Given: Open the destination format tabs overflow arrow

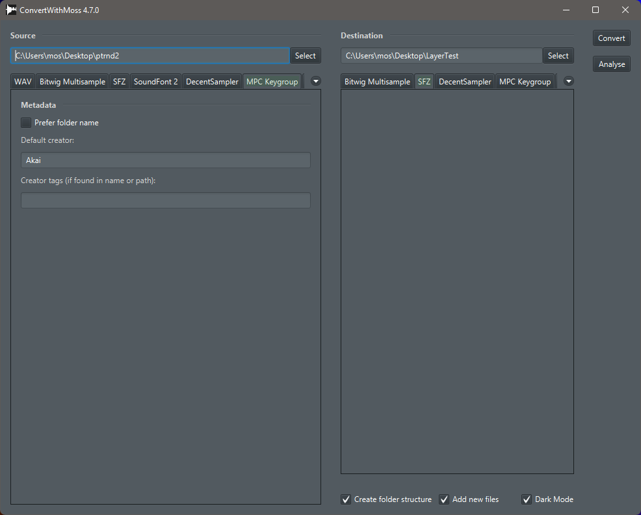Looking at the screenshot, I should 569,81.
